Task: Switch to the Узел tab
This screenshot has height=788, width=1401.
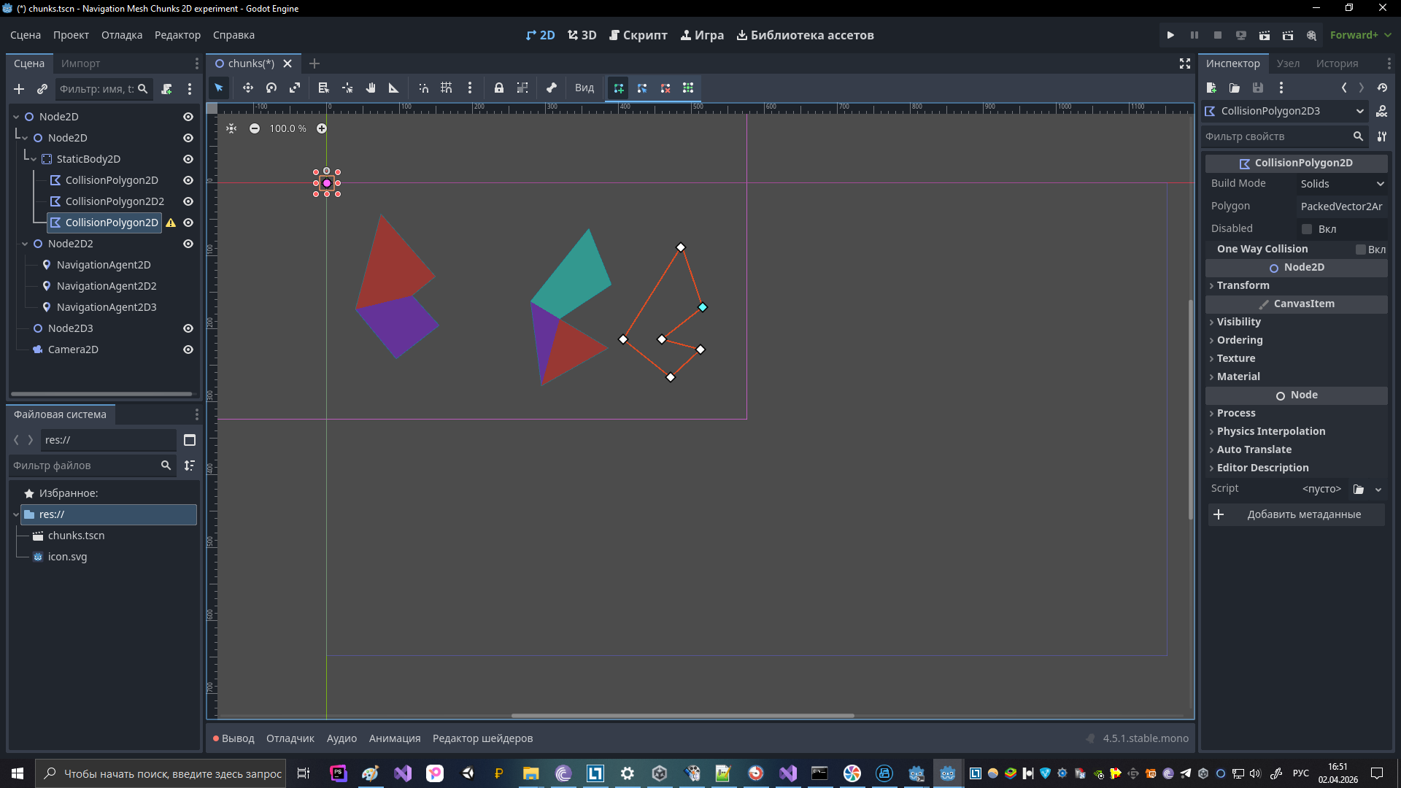Action: (1288, 63)
